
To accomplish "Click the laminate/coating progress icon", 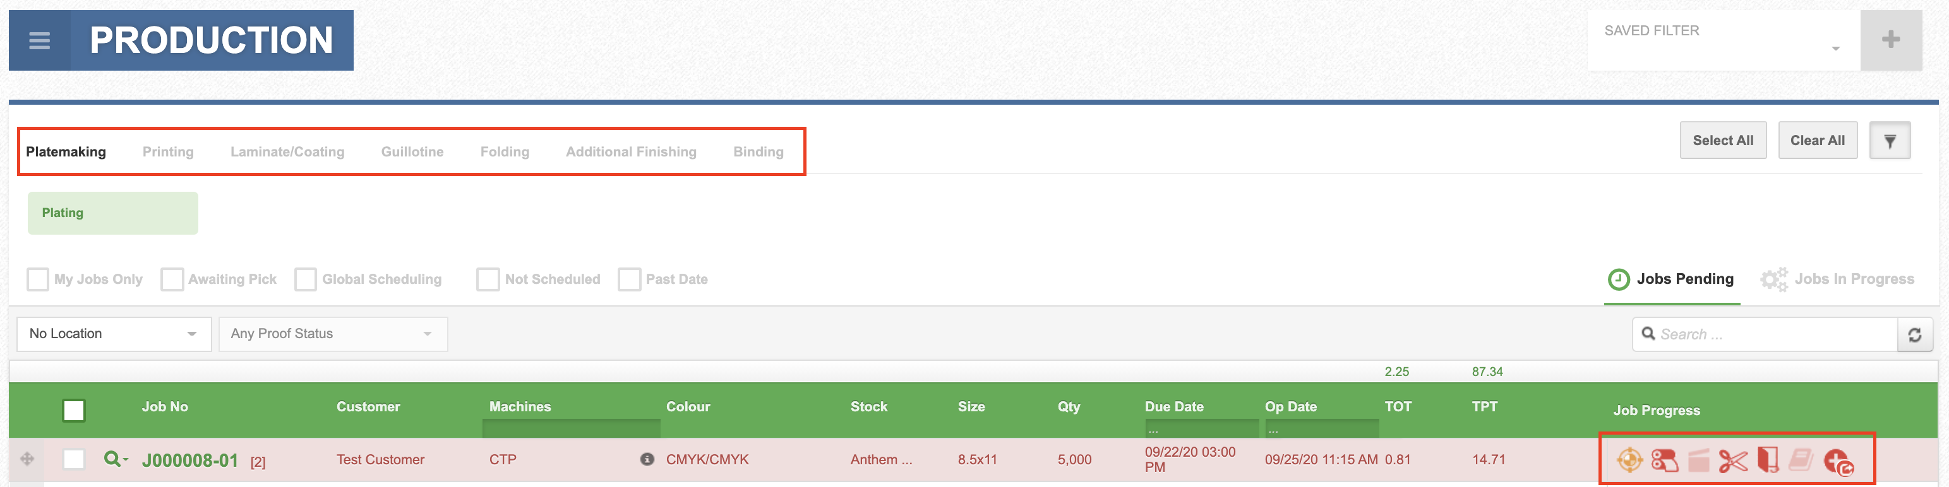I will pyautogui.click(x=1698, y=460).
